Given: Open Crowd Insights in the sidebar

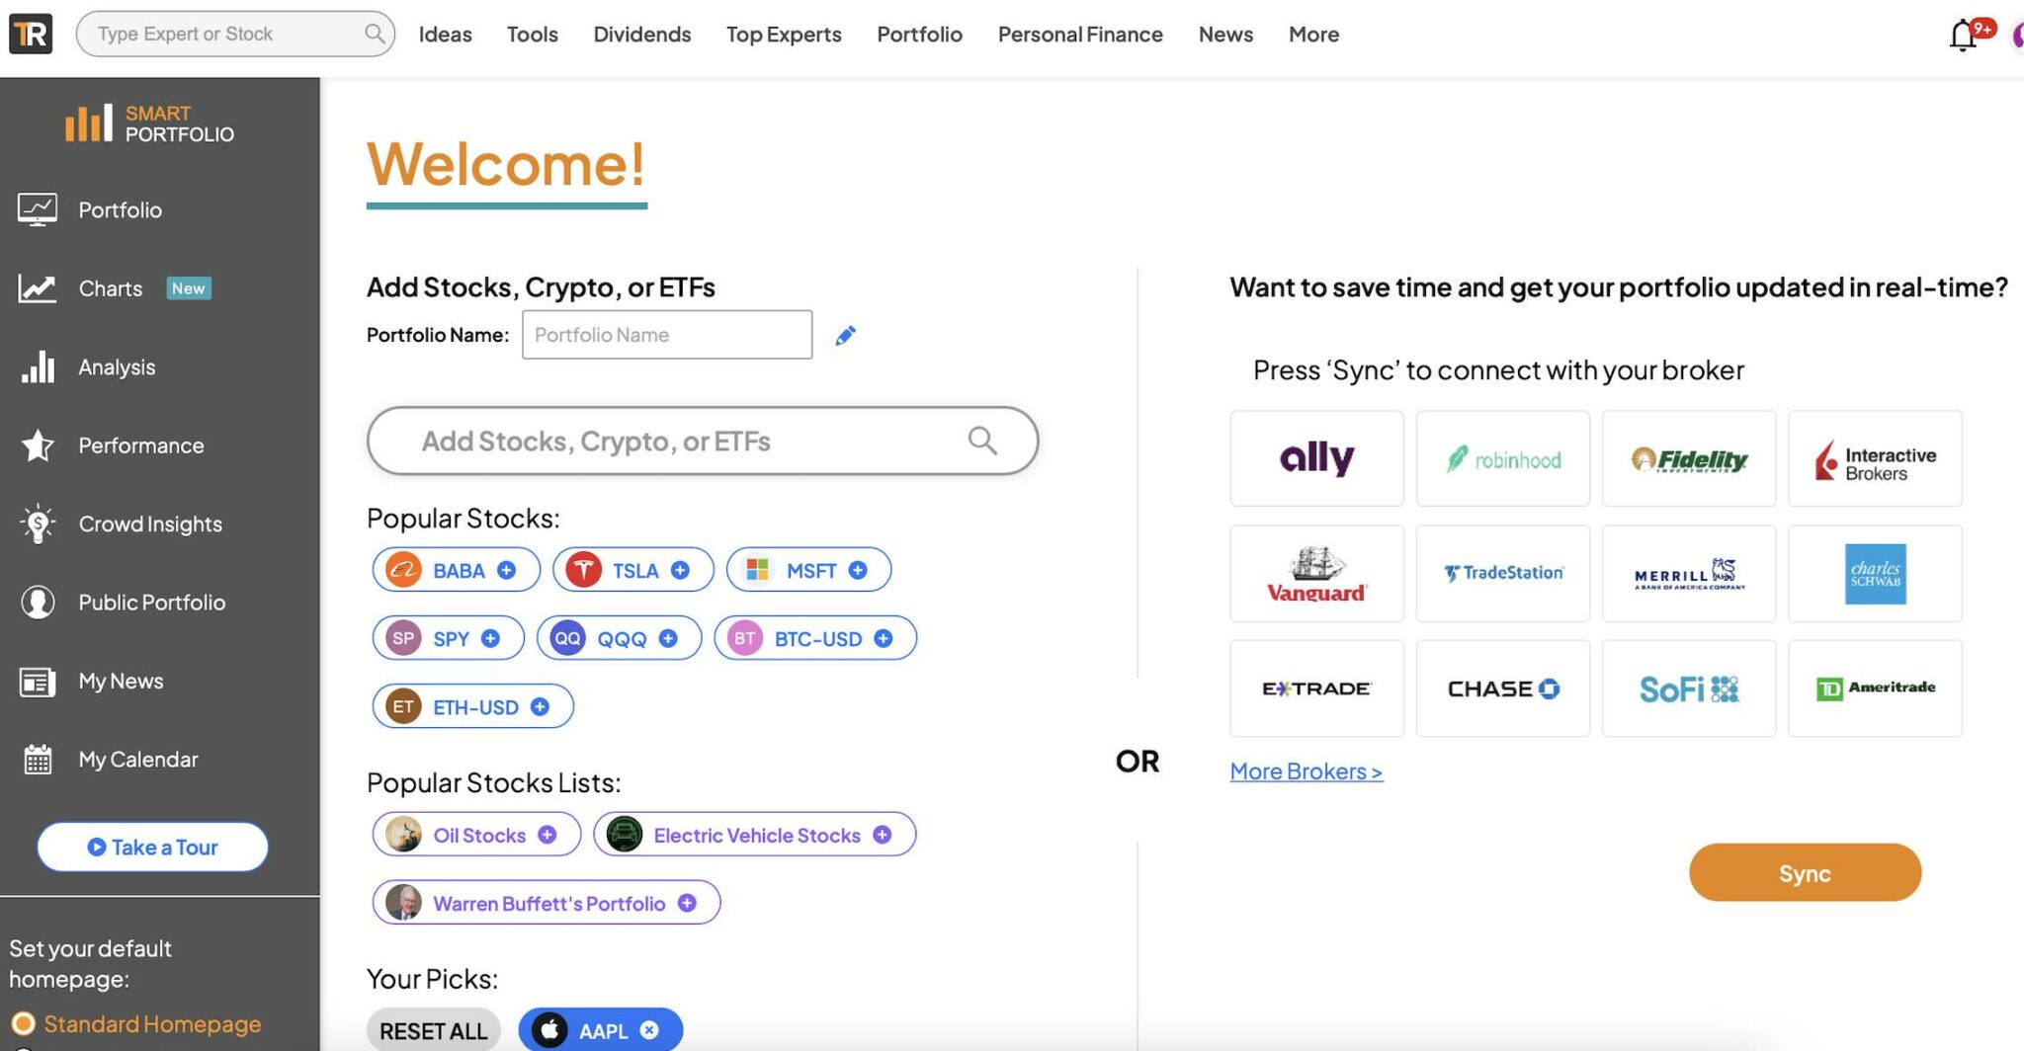Looking at the screenshot, I should point(150,525).
